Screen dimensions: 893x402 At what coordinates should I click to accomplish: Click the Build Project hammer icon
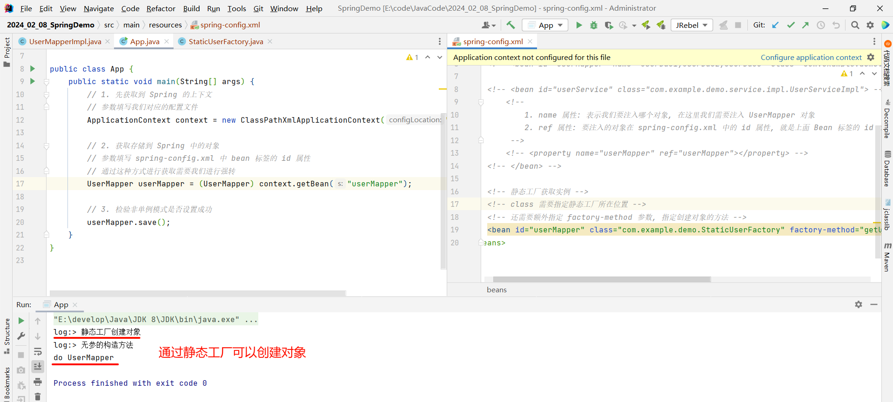[510, 25]
